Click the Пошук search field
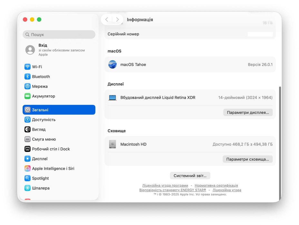The image size is (299, 225). pos(59,34)
